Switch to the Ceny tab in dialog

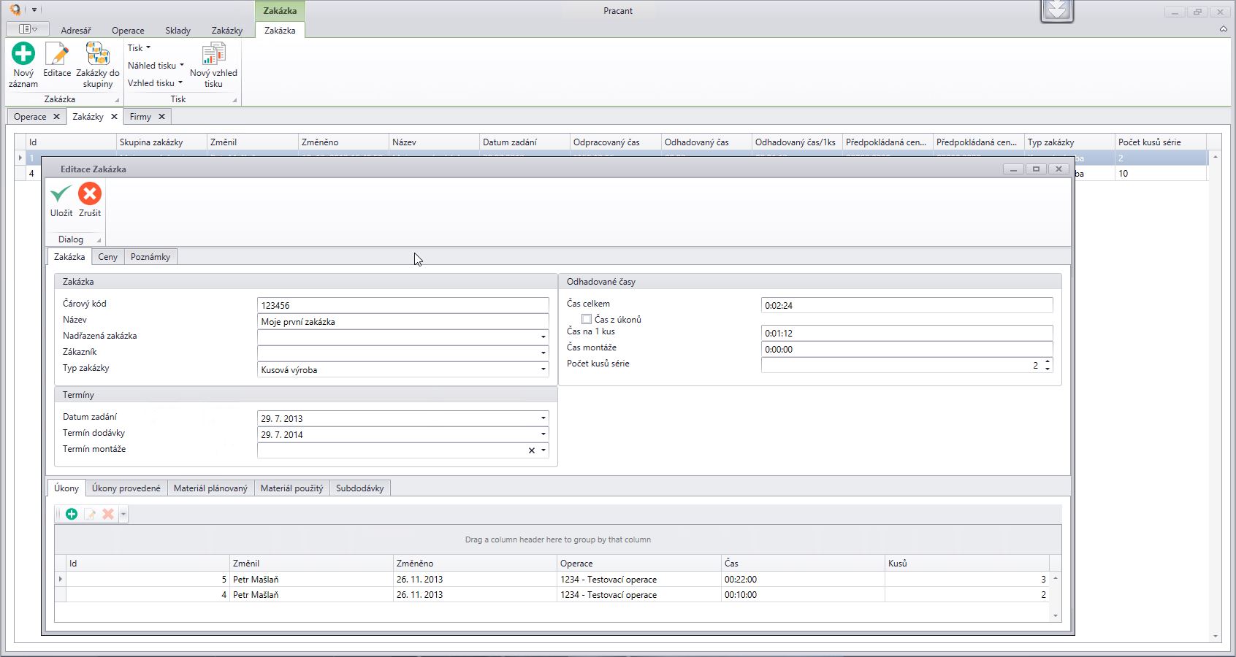107,257
